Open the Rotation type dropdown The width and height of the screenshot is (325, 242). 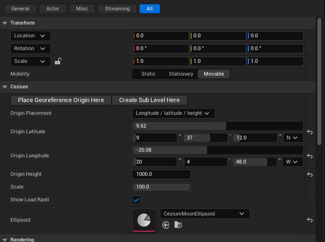pyautogui.click(x=30, y=49)
